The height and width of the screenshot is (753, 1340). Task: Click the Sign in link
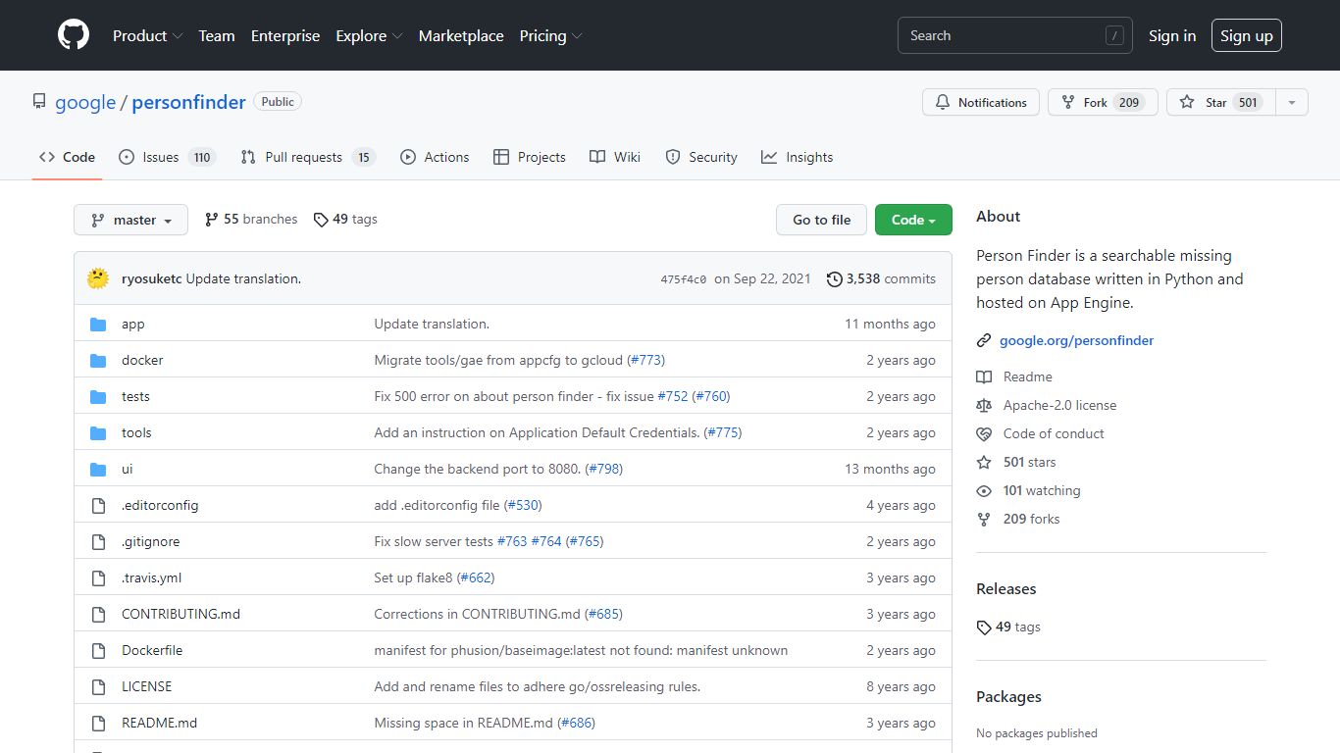click(x=1172, y=35)
